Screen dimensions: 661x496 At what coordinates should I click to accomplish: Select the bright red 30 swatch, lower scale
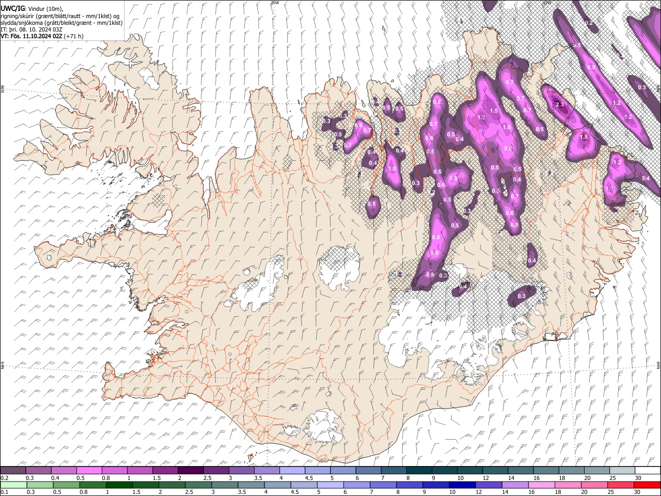647,485
